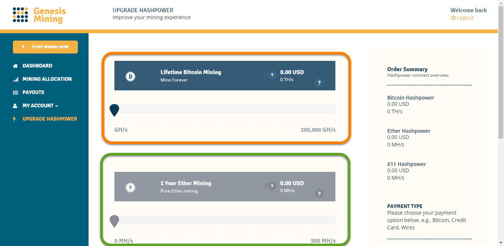
Task: Select Upgrade Hashpower in sidebar
Action: (x=50, y=119)
